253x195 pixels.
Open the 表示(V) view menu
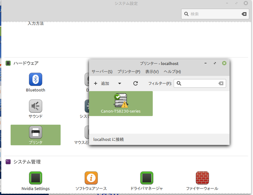[152, 72]
